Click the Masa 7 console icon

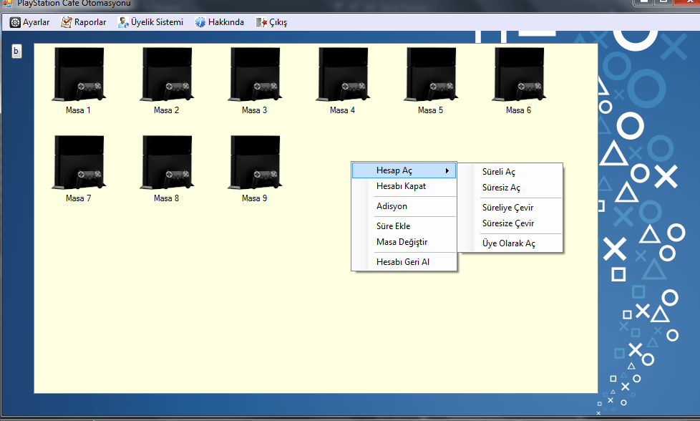tap(78, 163)
